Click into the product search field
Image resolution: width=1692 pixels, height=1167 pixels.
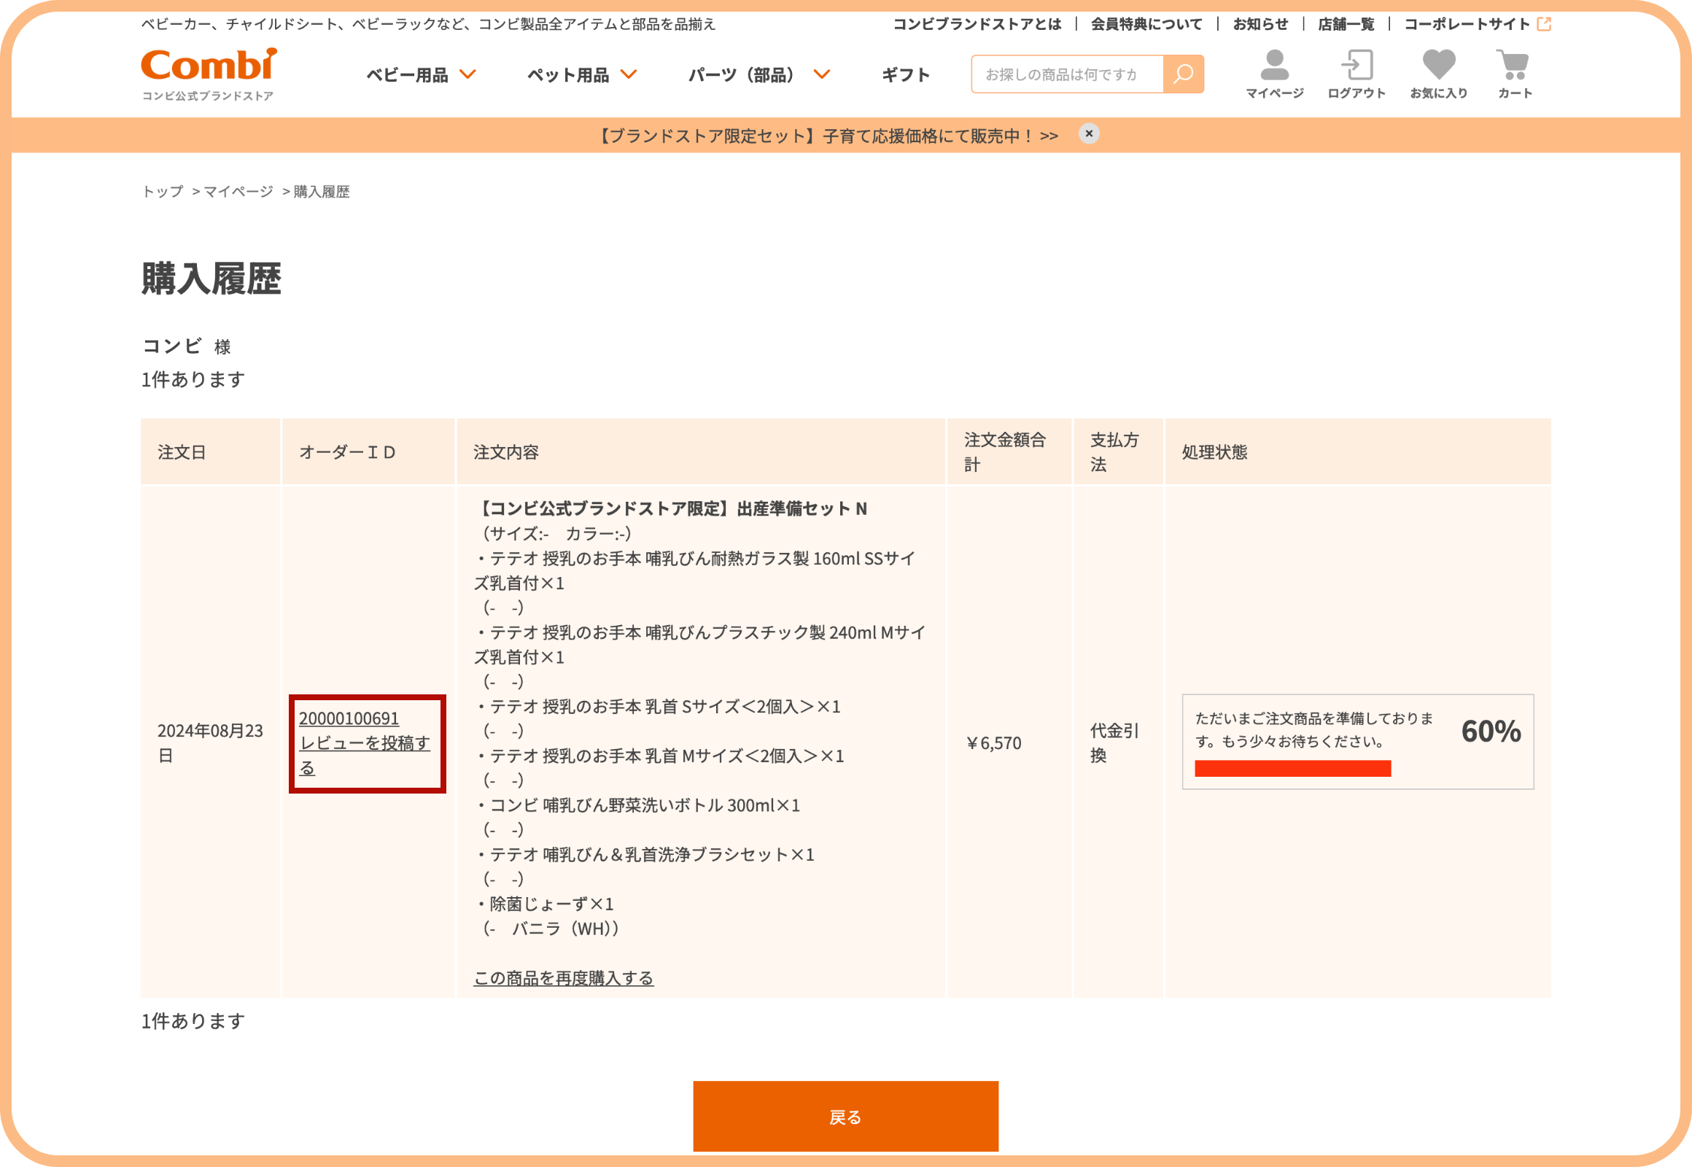point(1067,74)
